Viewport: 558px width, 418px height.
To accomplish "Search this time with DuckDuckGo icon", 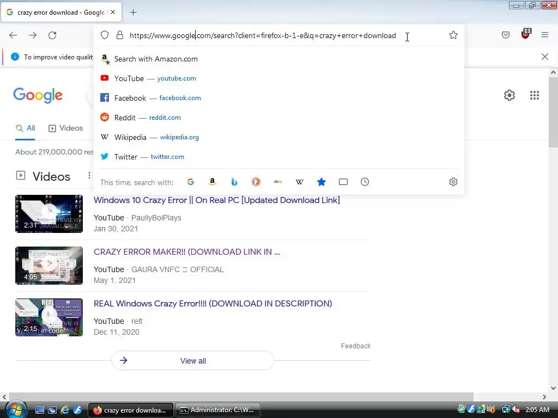I will [x=256, y=182].
